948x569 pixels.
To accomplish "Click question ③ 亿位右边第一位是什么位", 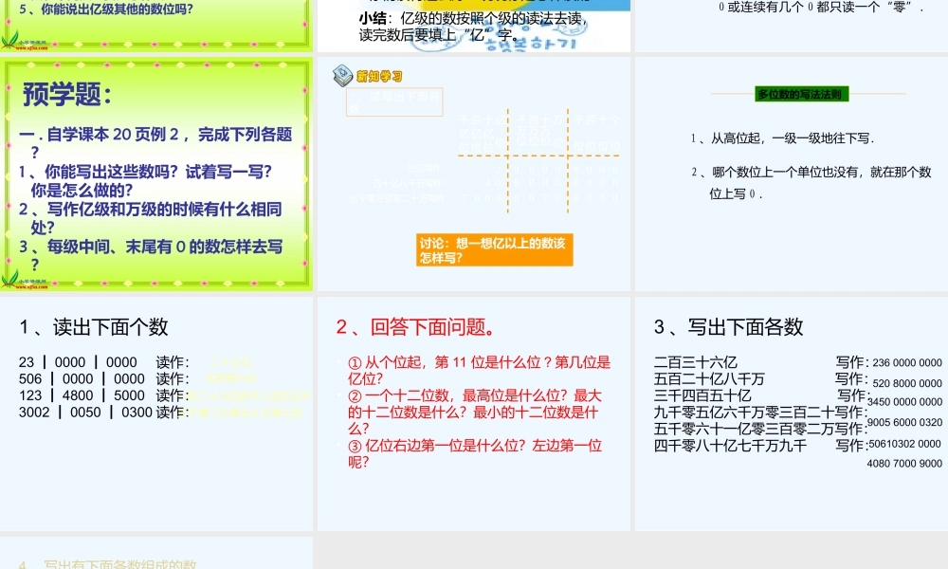I will 475,453.
